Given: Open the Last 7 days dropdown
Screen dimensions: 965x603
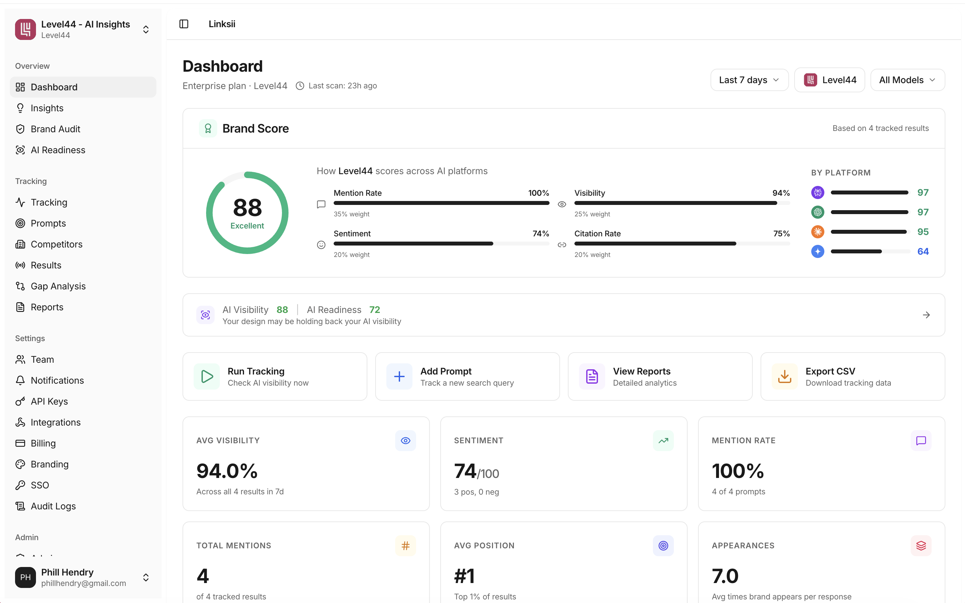Looking at the screenshot, I should point(749,80).
